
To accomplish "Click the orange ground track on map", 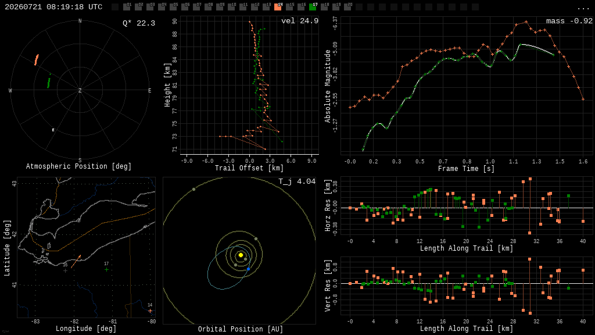I will (76, 262).
